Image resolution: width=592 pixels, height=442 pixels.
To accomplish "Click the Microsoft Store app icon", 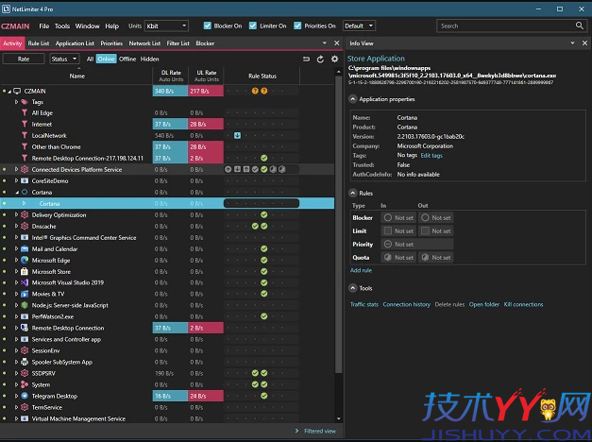I will [25, 271].
